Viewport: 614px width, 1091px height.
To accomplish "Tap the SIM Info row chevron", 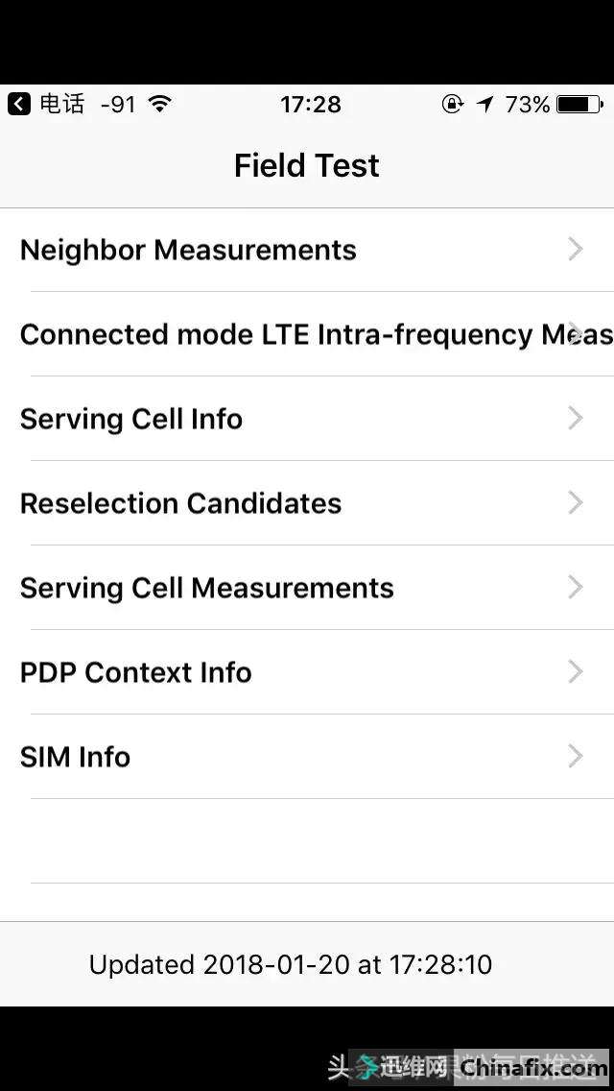I will [576, 756].
